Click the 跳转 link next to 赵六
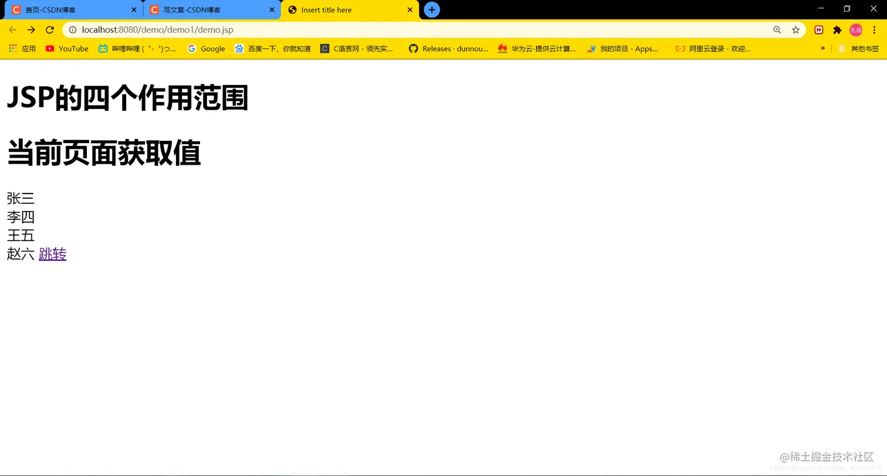 tap(52, 254)
